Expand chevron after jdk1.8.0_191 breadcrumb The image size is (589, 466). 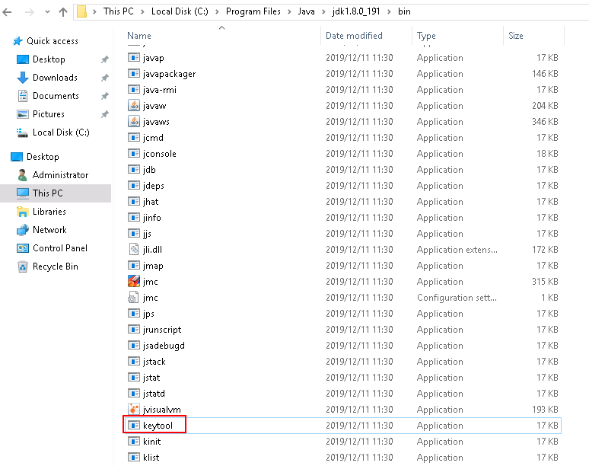coord(389,12)
